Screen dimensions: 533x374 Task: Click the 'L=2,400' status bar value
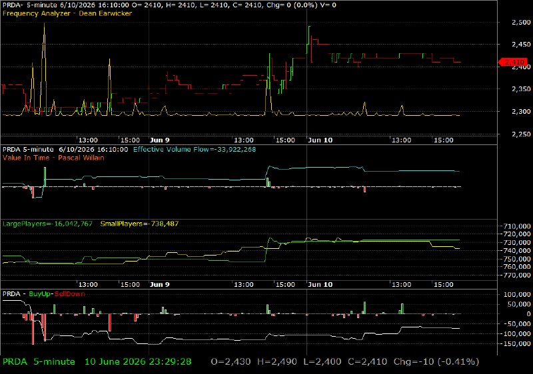point(322,362)
